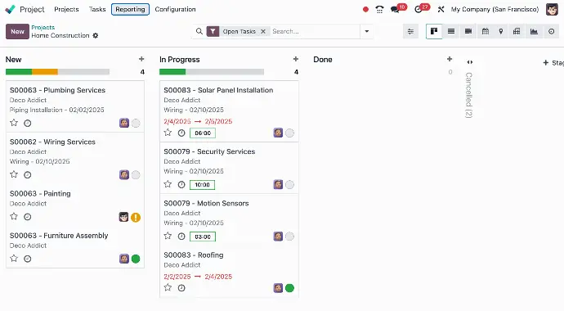This screenshot has width=564, height=311.
Task: Open the Reporting menu
Action: click(130, 9)
